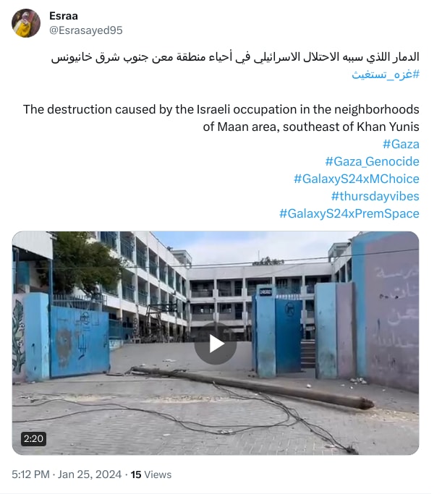Open the #Gaza_Genocide hashtag
The height and width of the screenshot is (494, 442).
coord(372,161)
